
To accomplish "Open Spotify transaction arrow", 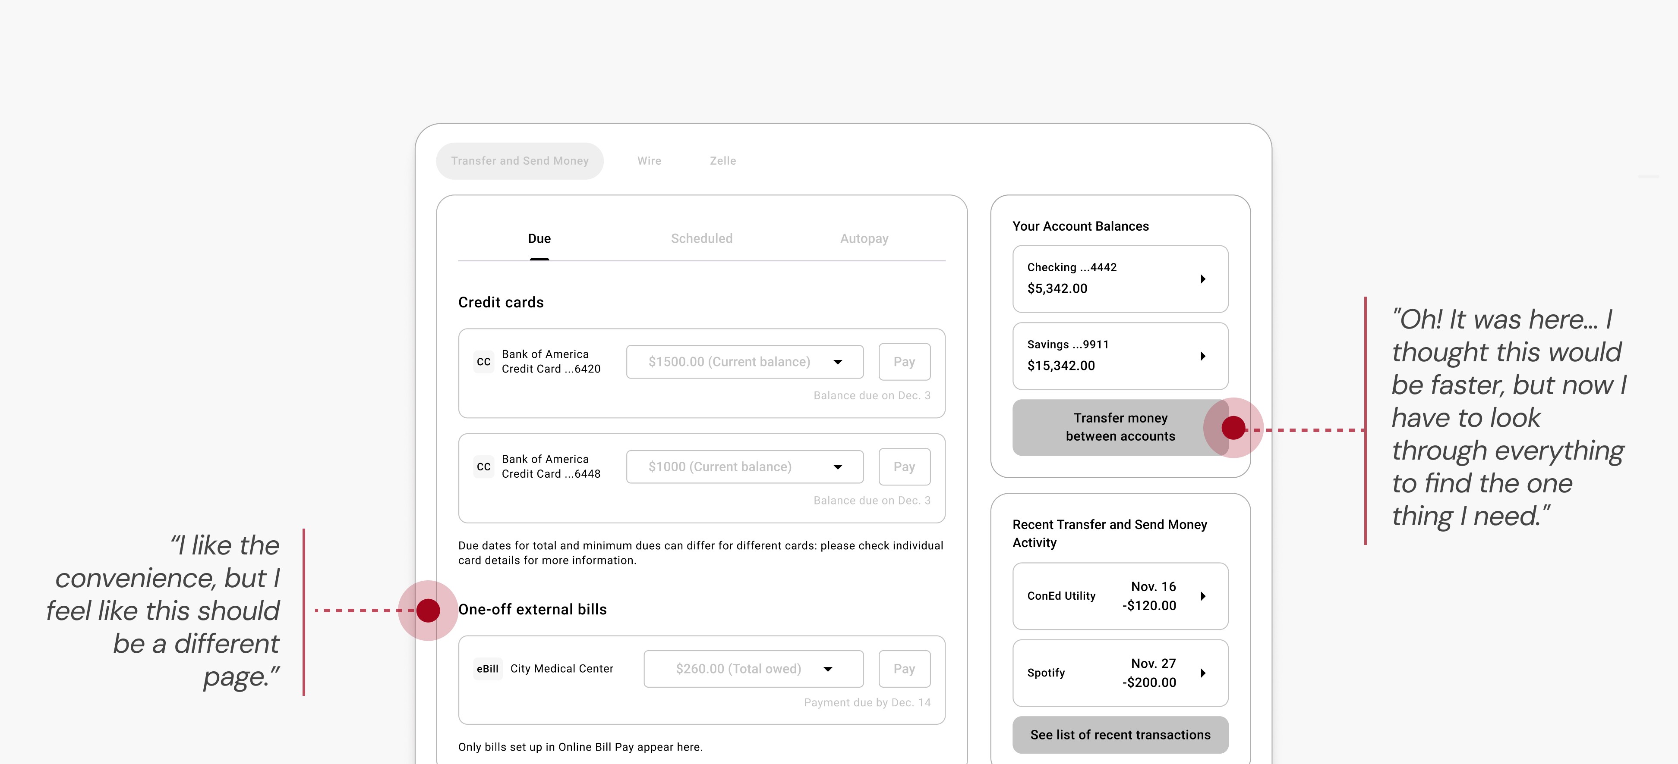I will pyautogui.click(x=1202, y=673).
